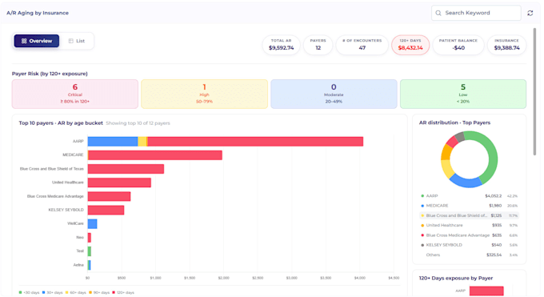Viewport: 544px width, 297px height.
Task: Click the Neo bar in the chart
Action: (90, 238)
